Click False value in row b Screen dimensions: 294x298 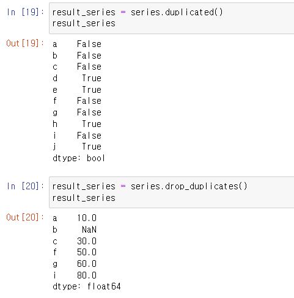tap(89, 56)
